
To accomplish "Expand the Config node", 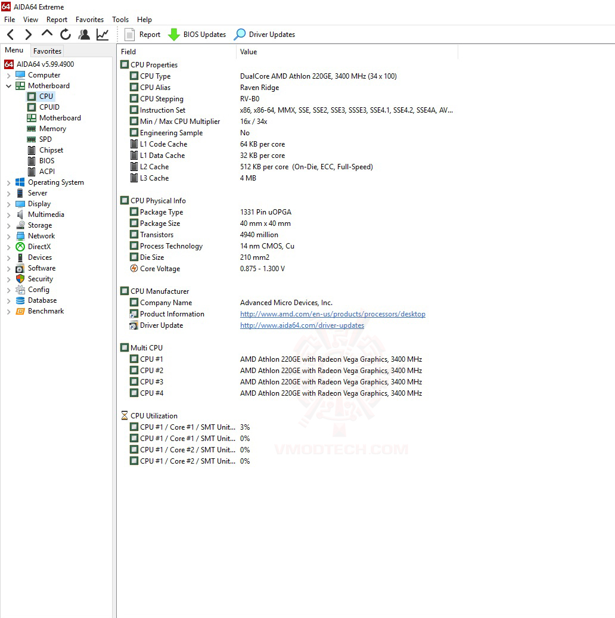I will [x=9, y=290].
